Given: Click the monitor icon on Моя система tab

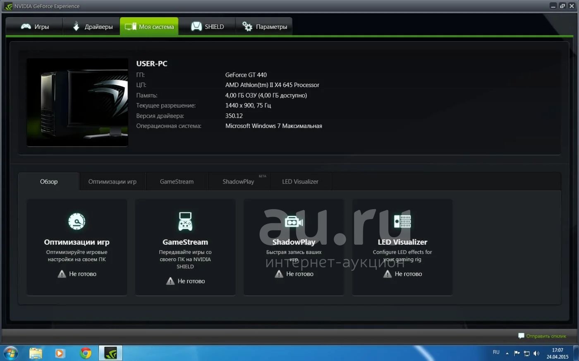Looking at the screenshot, I should tap(131, 26).
